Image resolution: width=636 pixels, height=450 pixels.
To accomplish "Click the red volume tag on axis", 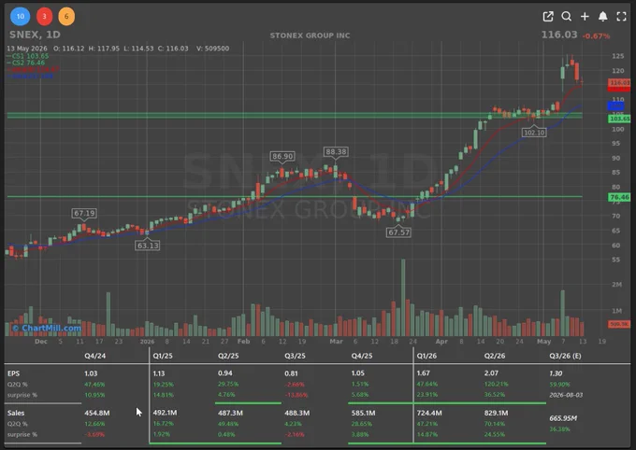I will tap(619, 324).
